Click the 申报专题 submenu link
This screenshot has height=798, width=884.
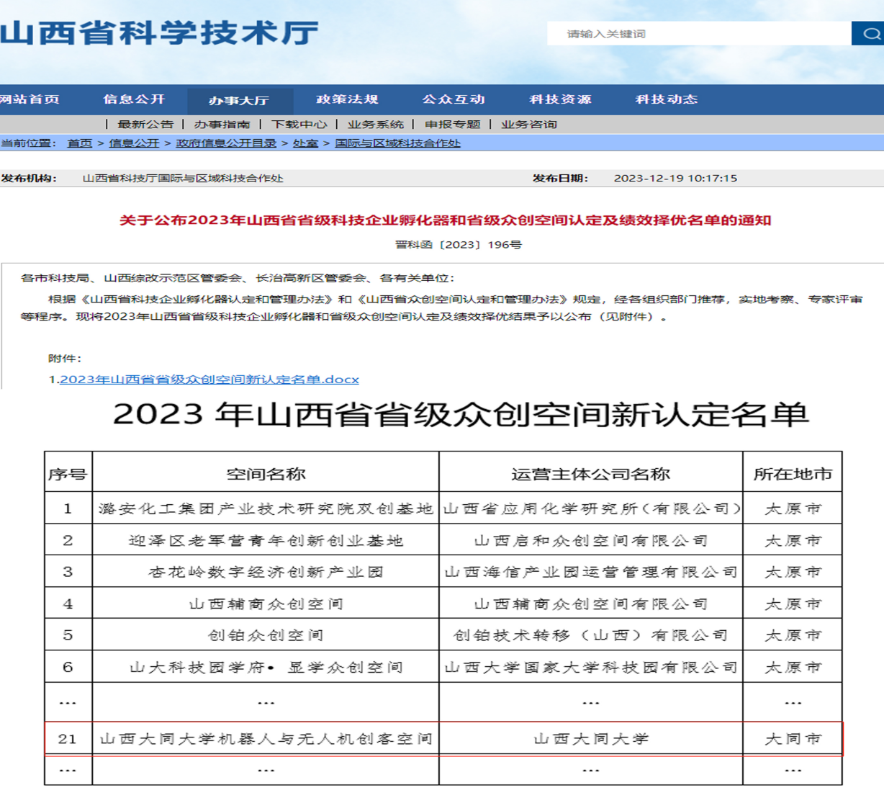pos(452,125)
